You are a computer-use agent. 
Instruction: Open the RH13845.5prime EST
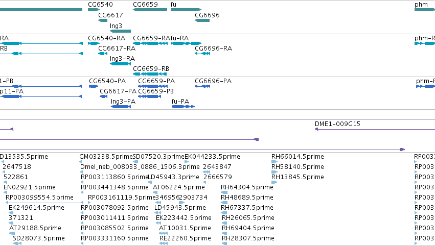click(x=274, y=182)
